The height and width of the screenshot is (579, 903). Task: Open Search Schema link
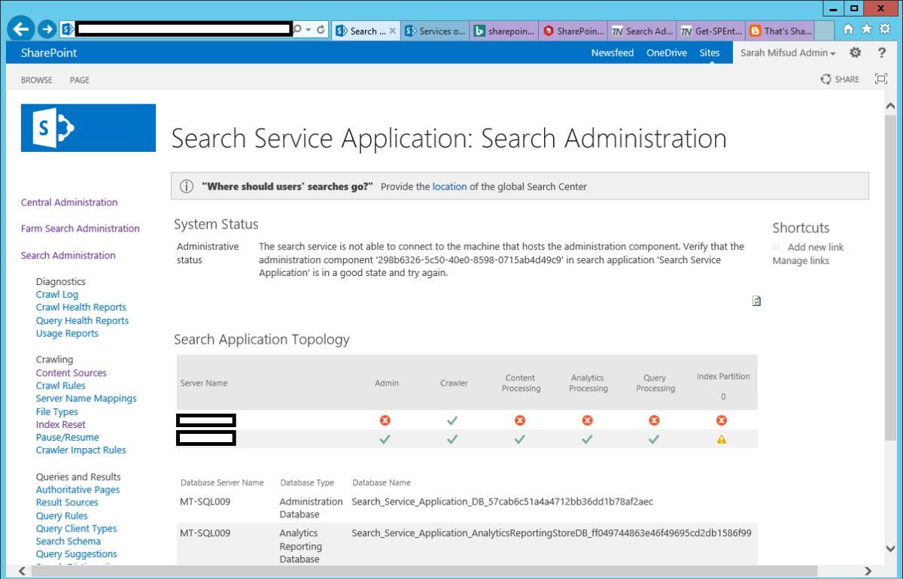68,541
